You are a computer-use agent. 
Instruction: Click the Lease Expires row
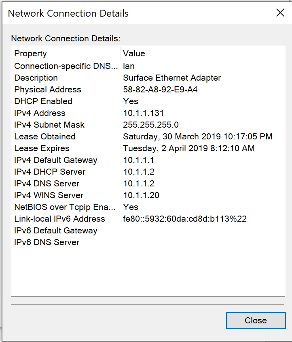coord(42,148)
